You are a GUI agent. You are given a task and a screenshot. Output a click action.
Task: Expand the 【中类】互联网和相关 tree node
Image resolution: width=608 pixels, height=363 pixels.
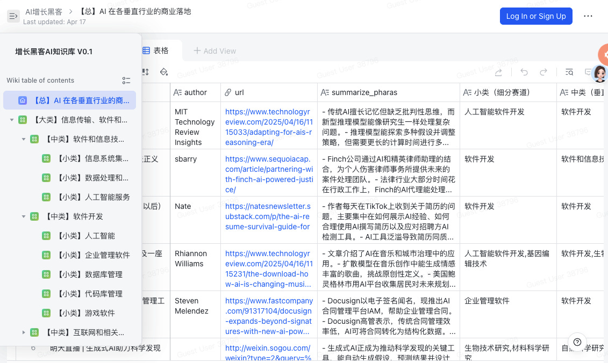point(24,332)
